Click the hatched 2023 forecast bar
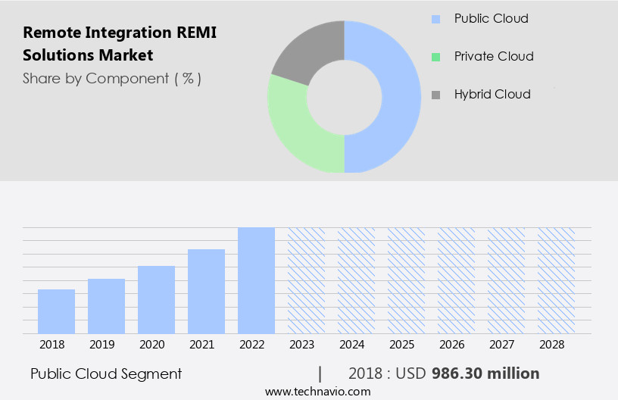 tap(306, 280)
